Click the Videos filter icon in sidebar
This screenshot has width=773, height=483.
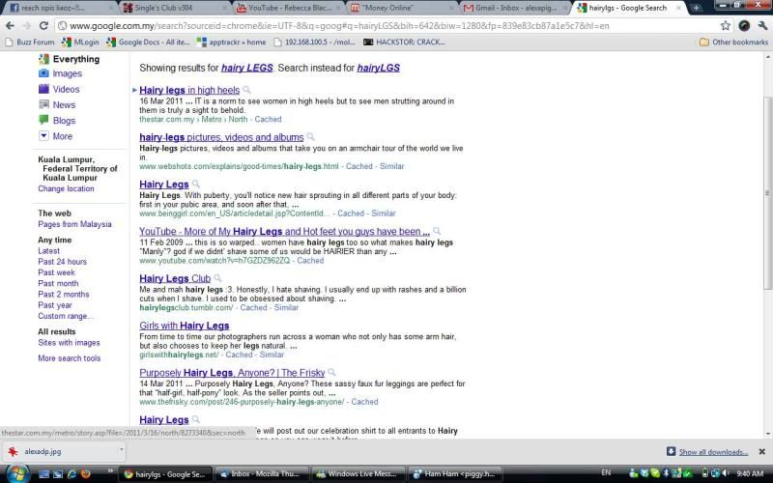[43, 89]
